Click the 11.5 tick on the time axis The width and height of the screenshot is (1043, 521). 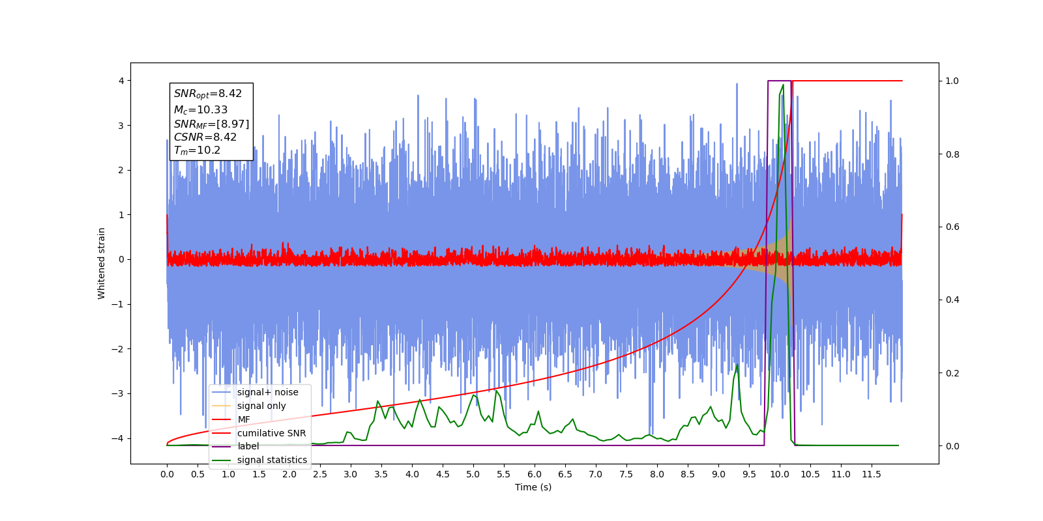(x=872, y=474)
